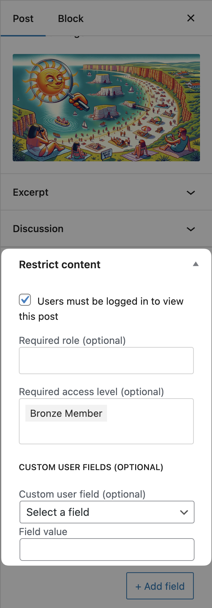Click the 'Required role (optional)' label

[x=72, y=340]
